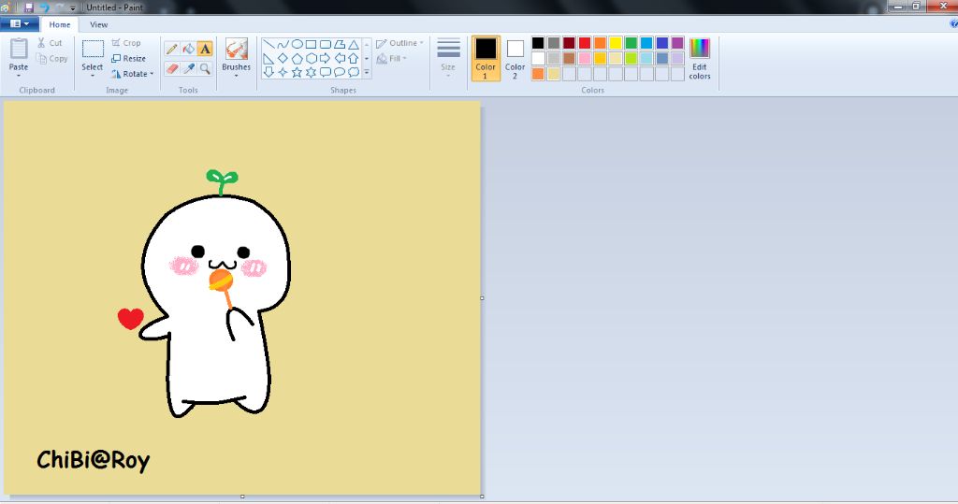This screenshot has width=958, height=504.
Task: Customize Quick Access Toolbar dropdown arrow
Action: [x=73, y=8]
